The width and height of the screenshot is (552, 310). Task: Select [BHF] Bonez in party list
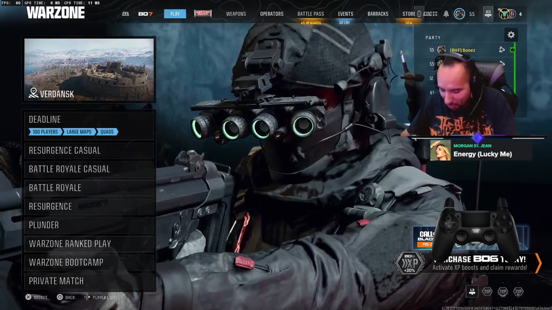click(x=462, y=50)
